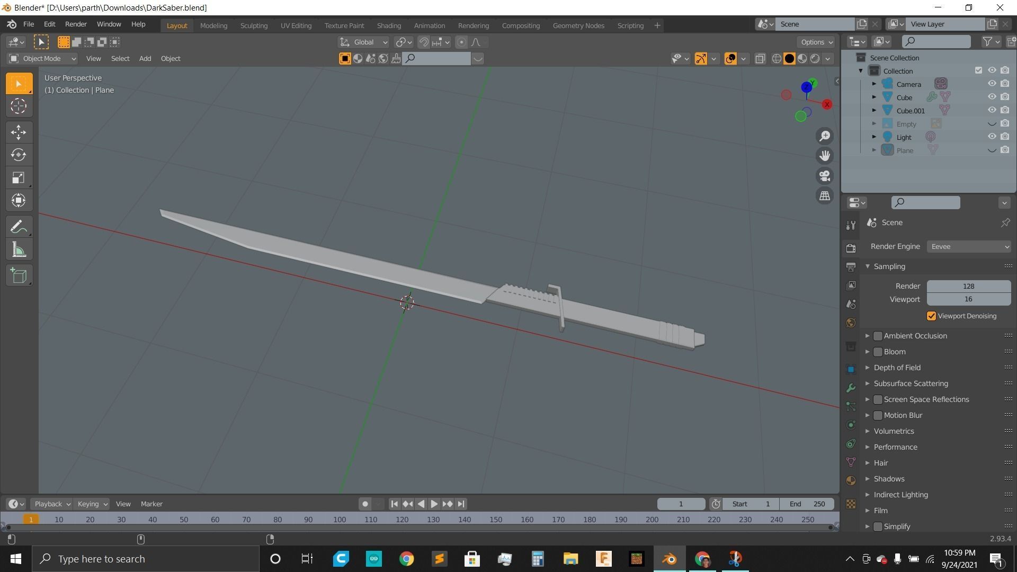Expand the Shadows panel

pos(889,479)
